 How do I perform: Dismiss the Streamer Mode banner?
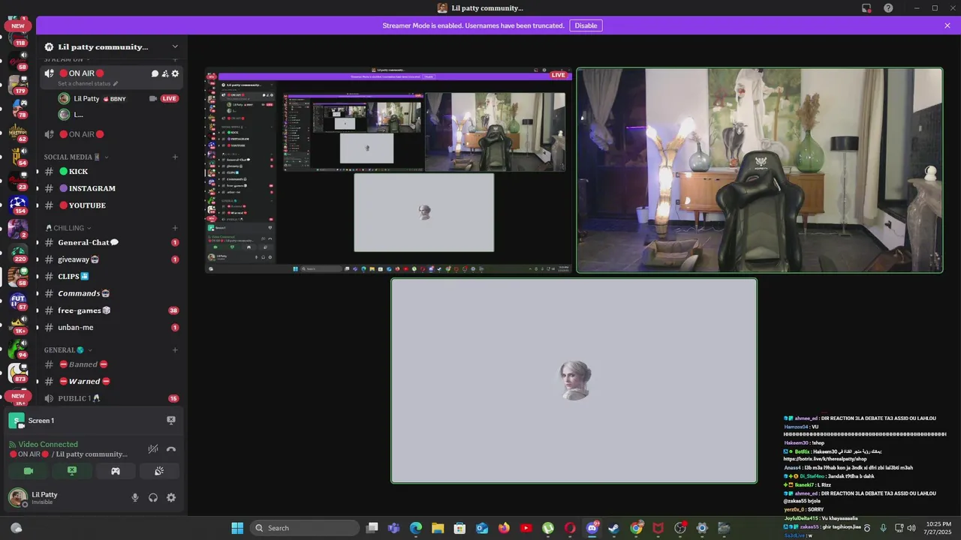[947, 25]
